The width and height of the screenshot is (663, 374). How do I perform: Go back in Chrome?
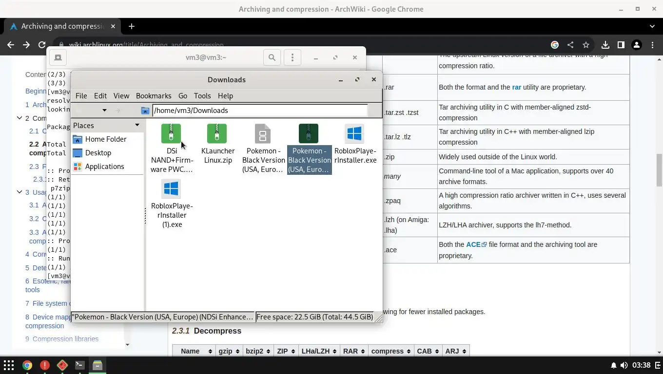click(11, 45)
